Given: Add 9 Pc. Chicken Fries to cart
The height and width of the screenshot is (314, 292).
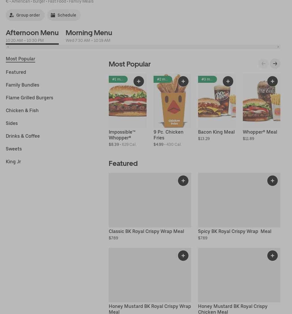Looking at the screenshot, I should (x=183, y=82).
